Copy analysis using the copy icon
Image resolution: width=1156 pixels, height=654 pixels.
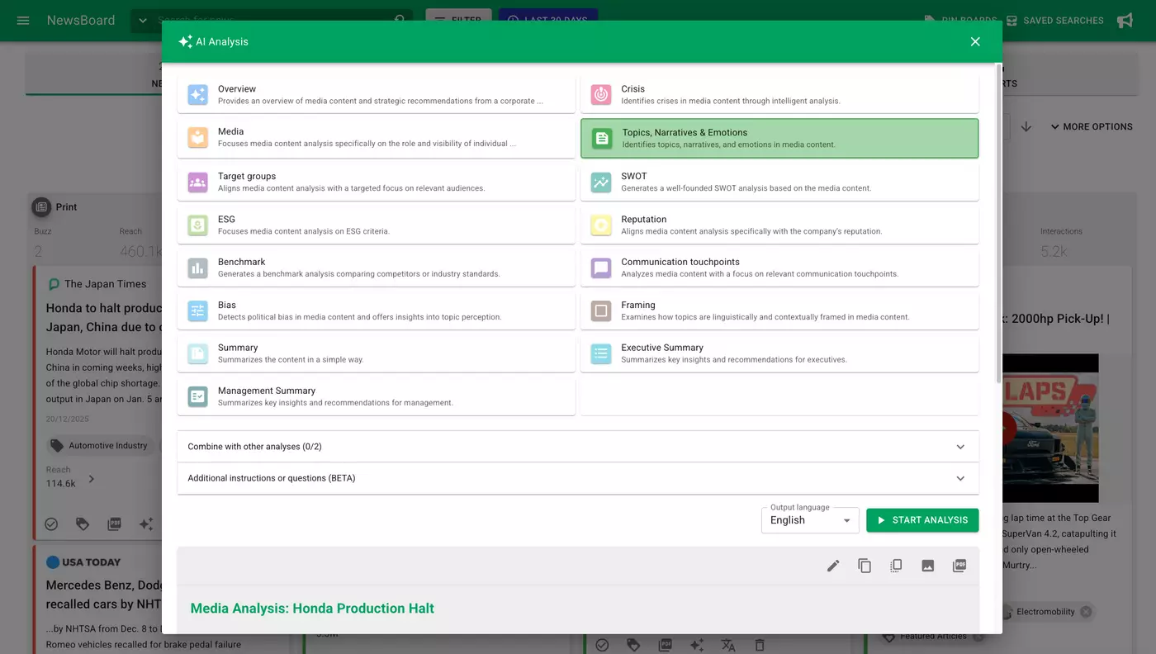[865, 566]
